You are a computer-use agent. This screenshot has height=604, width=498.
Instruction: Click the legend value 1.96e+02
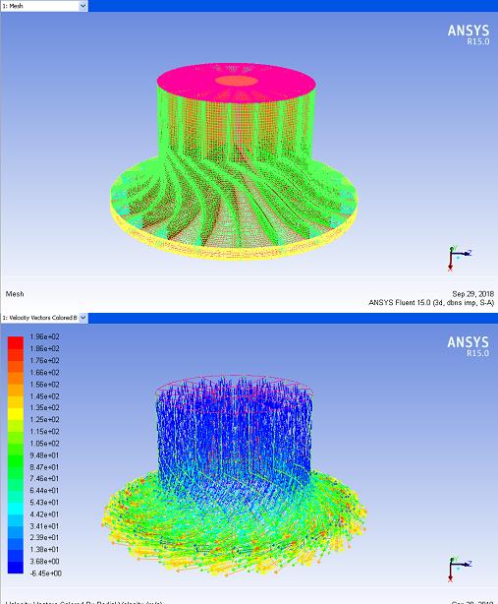click(44, 336)
